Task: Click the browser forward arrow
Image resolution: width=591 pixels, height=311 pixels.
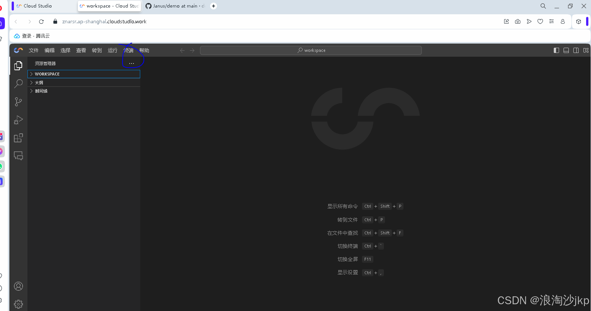Action: tap(29, 21)
